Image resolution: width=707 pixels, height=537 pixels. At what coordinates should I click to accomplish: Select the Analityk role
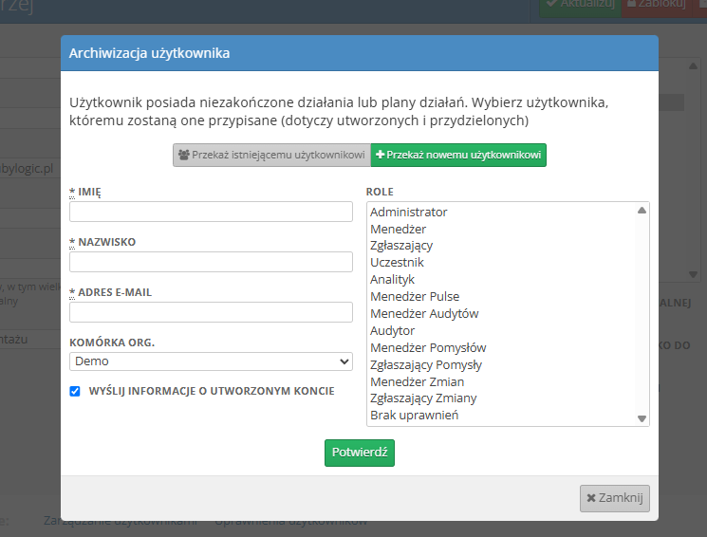point(500,280)
